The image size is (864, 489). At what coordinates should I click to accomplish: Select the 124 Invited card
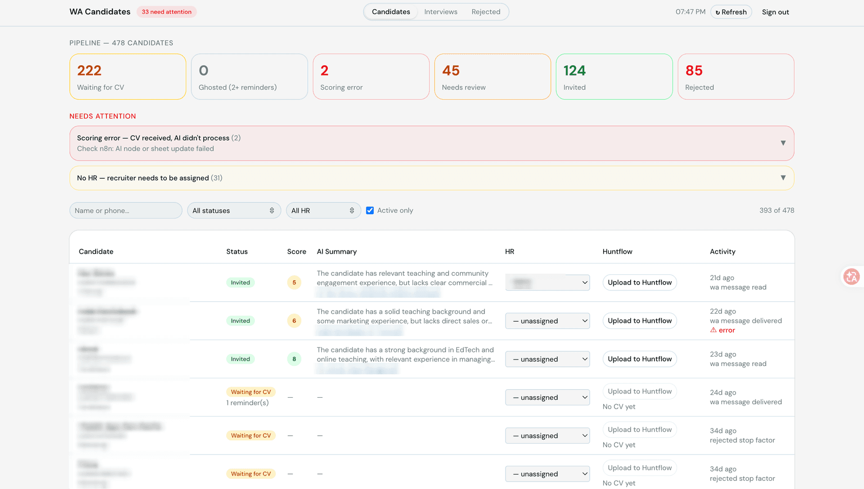click(614, 77)
